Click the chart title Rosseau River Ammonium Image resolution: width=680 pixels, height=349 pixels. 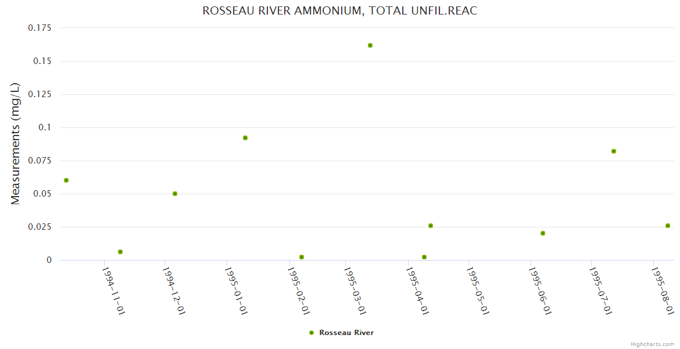pos(340,11)
